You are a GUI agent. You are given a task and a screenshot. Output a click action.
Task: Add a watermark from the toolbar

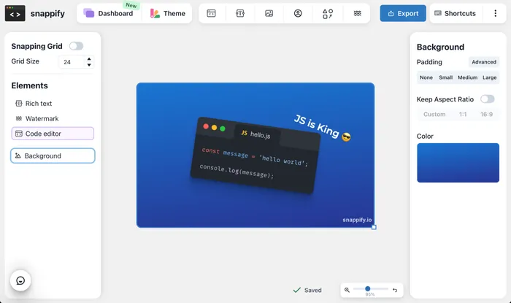tap(358, 13)
